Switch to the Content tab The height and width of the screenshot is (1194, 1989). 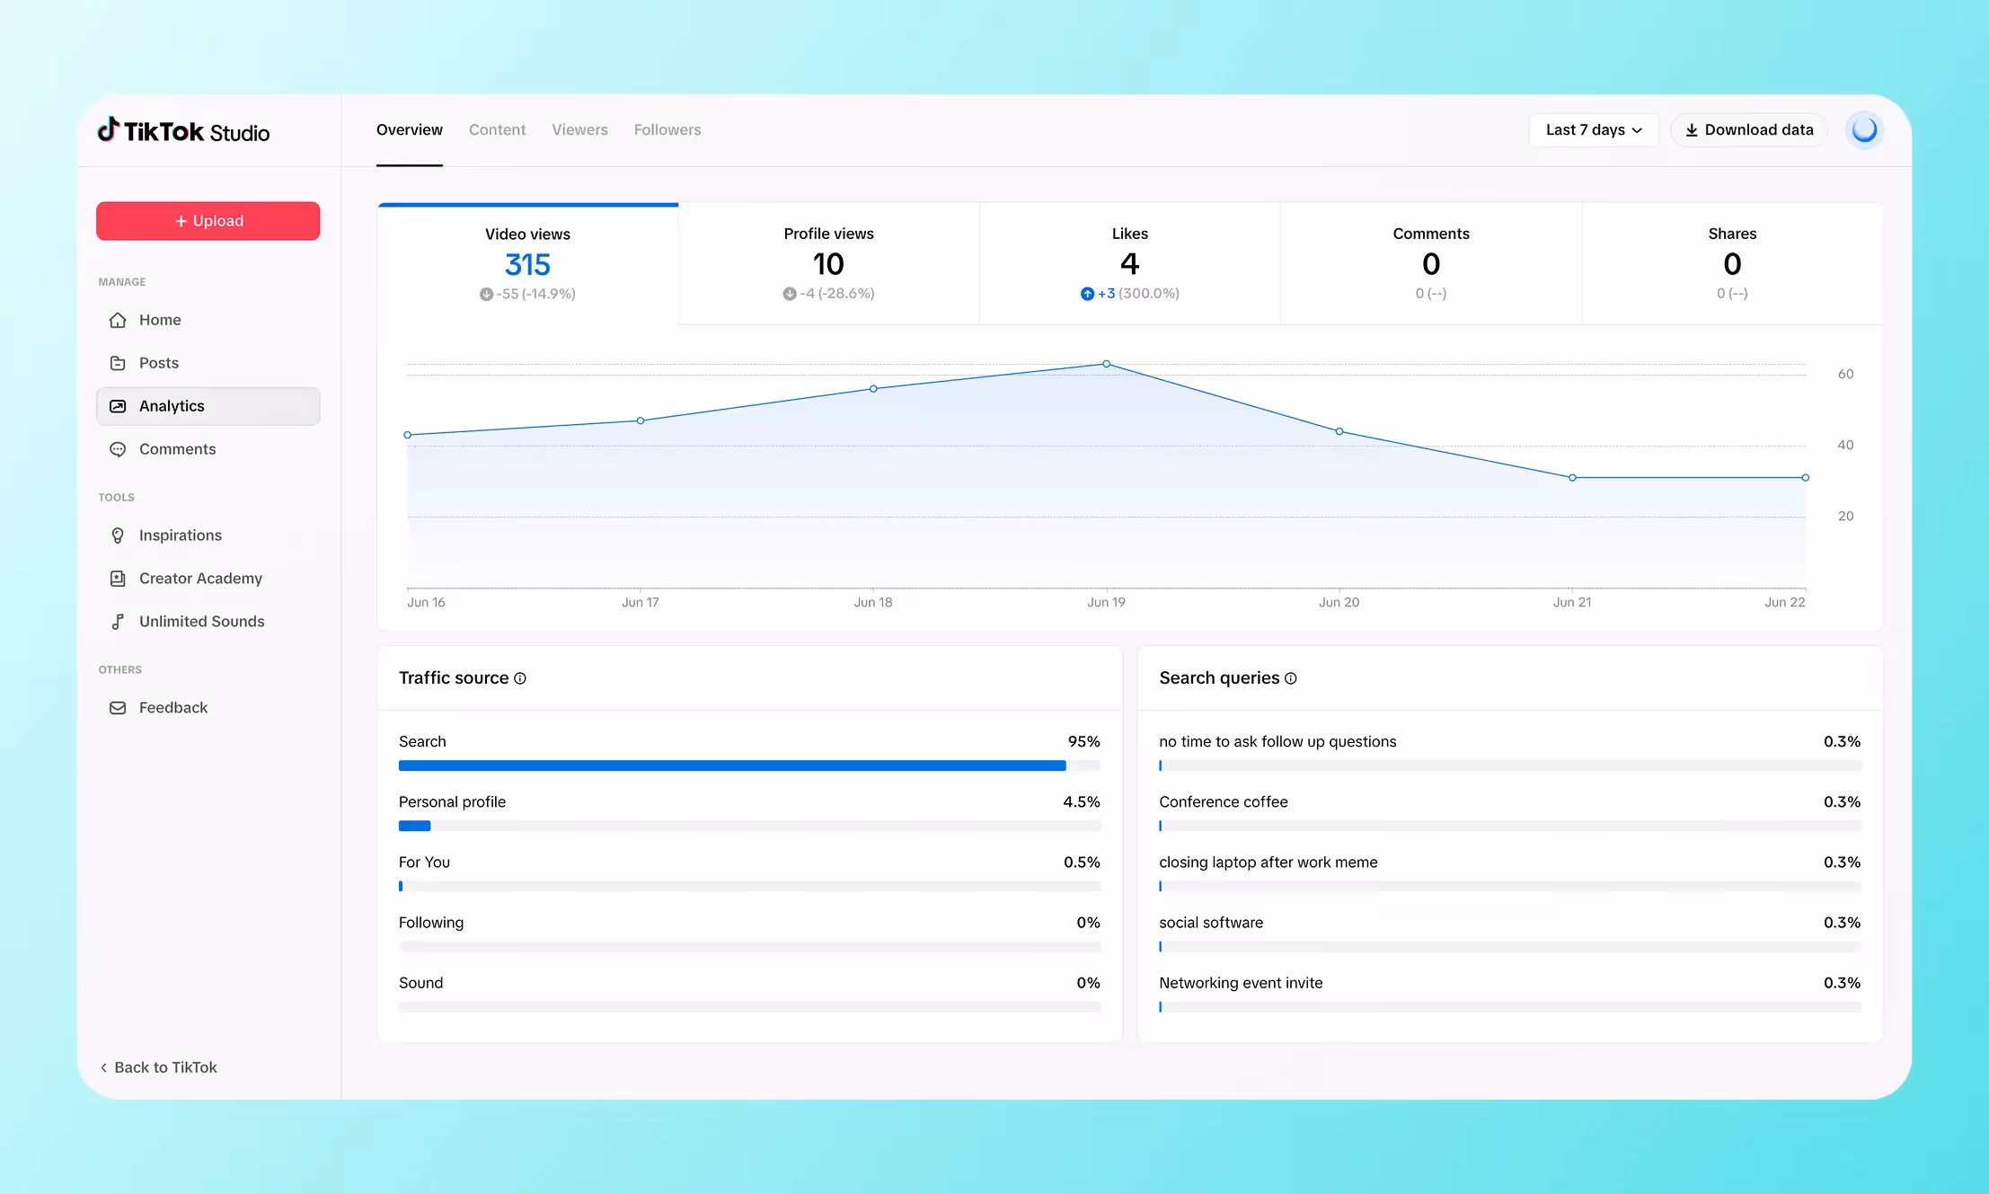497,129
